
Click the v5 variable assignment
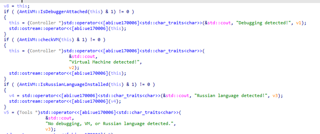pyautogui.click(x=6, y=112)
